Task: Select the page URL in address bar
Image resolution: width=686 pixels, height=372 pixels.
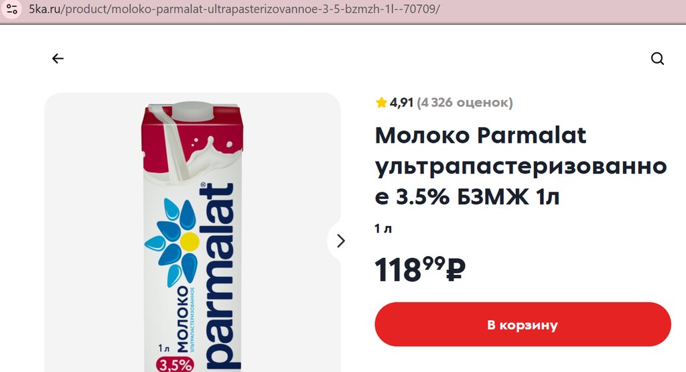Action: [x=234, y=9]
